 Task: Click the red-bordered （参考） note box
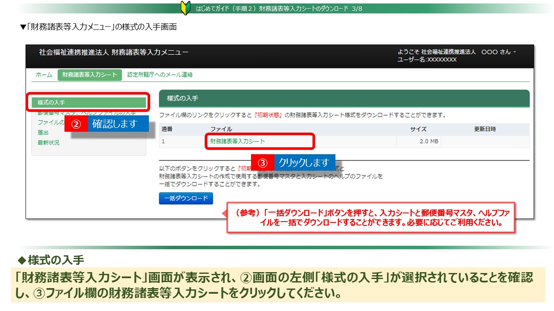point(371,218)
